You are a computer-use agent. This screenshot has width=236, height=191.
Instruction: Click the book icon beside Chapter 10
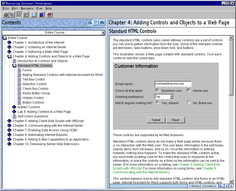click(x=9, y=144)
